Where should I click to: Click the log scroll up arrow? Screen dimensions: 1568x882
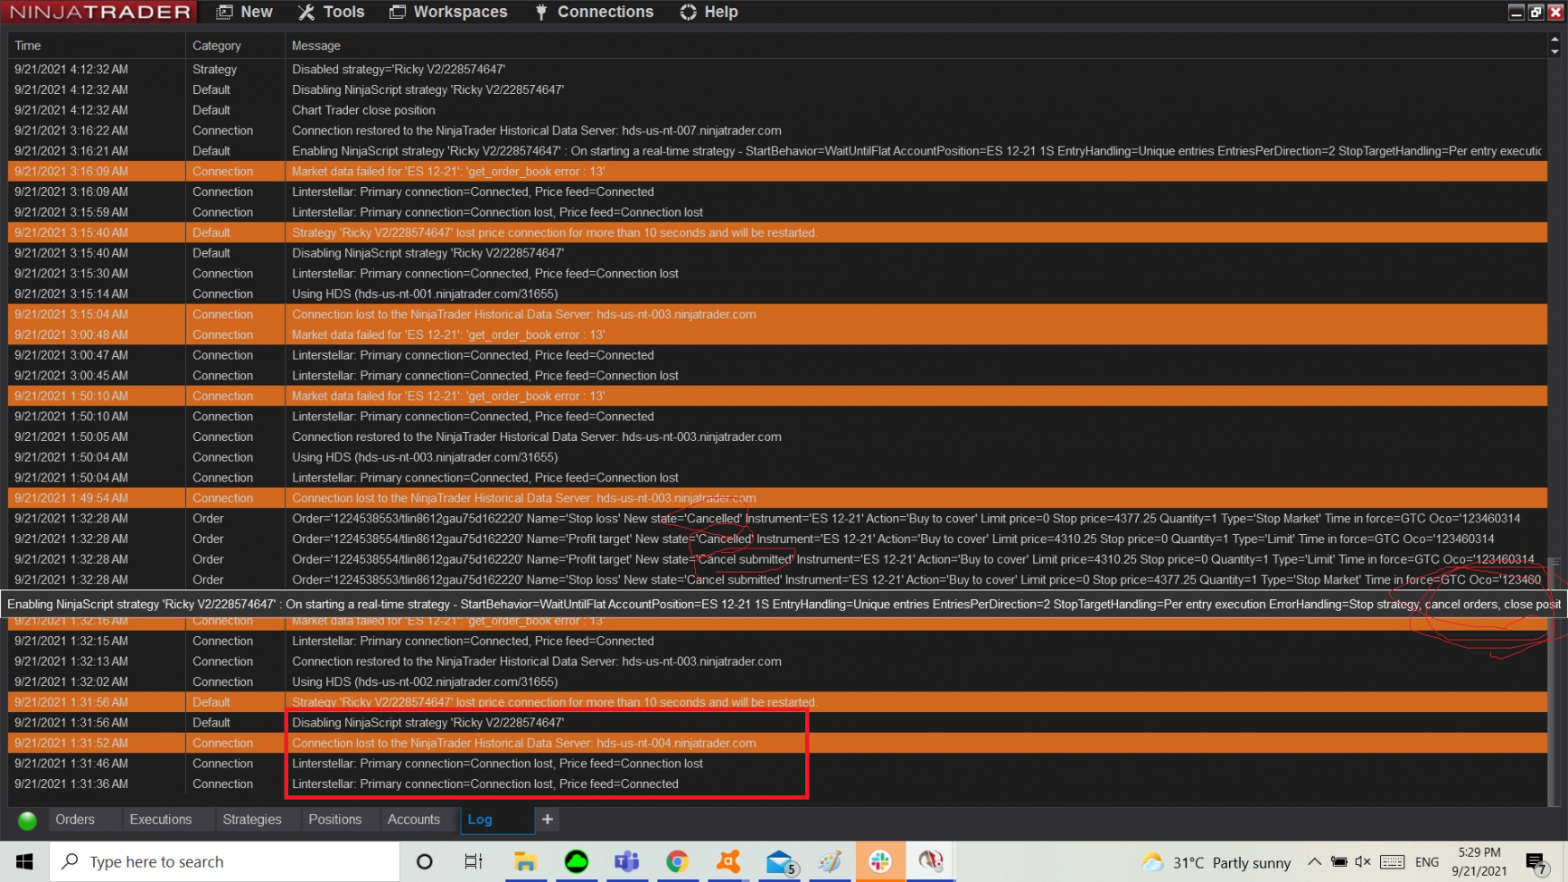[x=1554, y=39]
